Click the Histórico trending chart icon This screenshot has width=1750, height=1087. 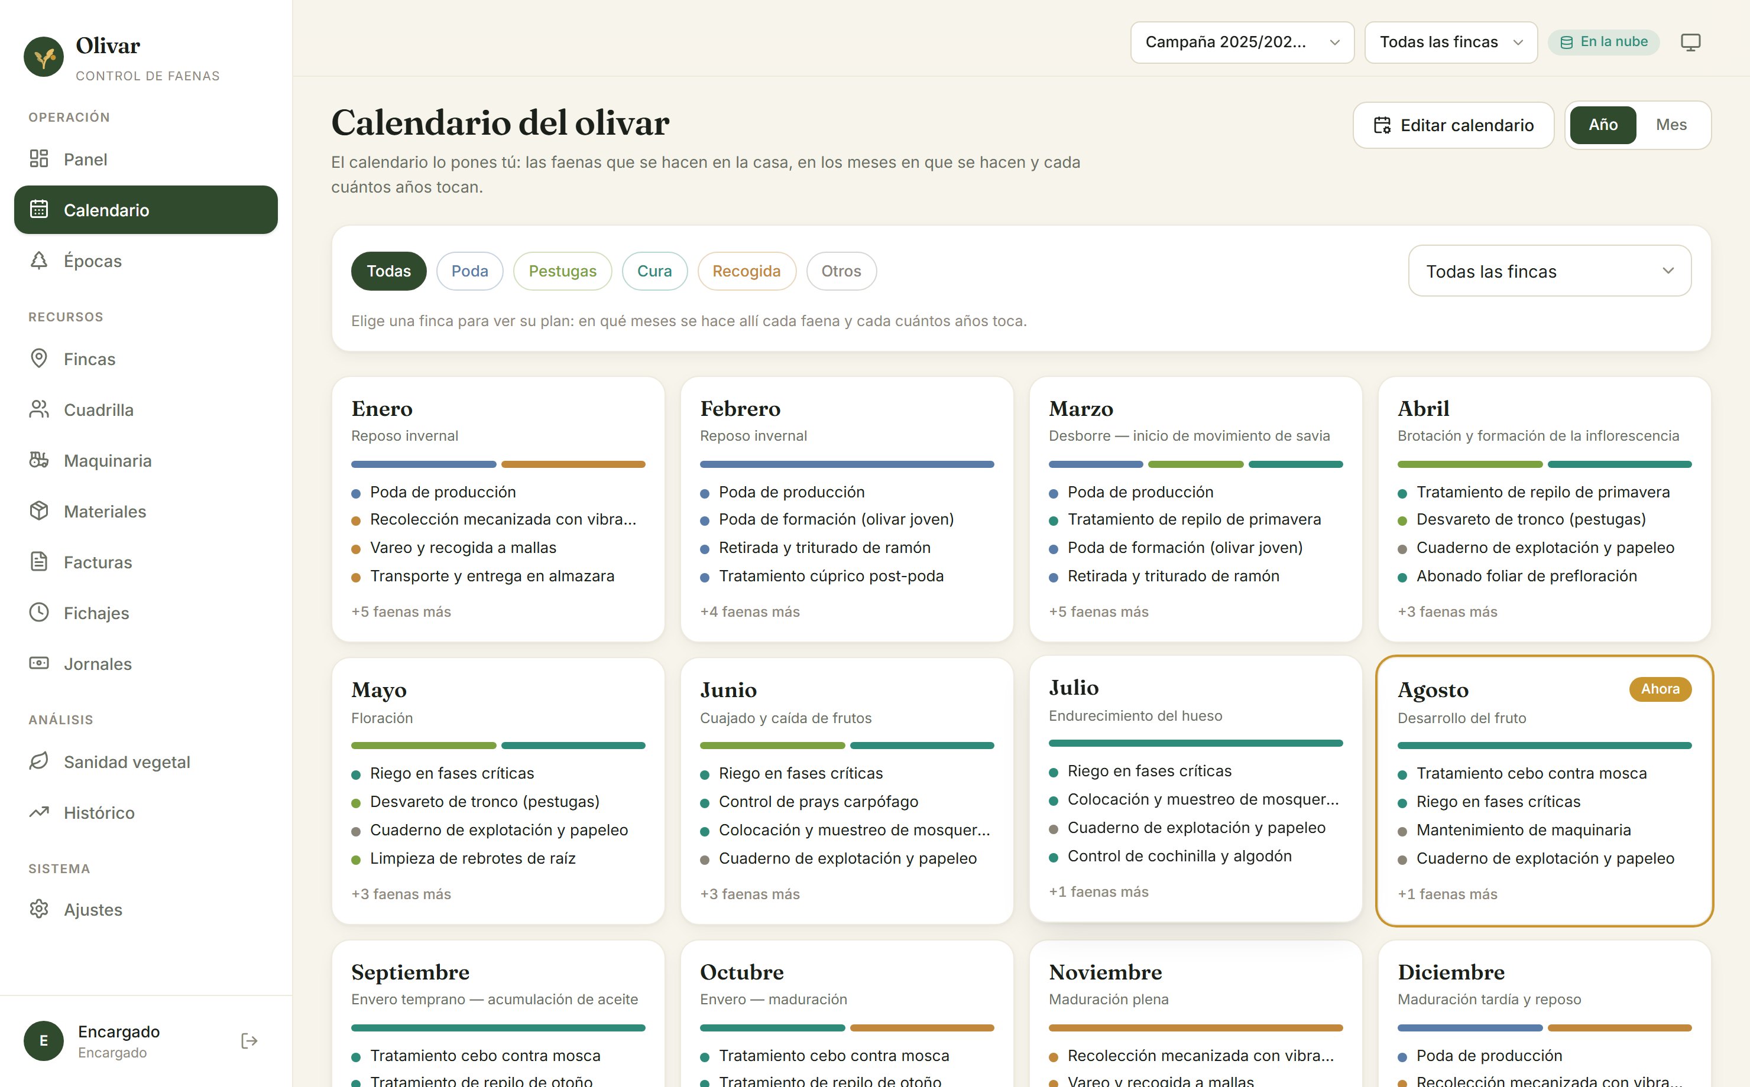pos(39,812)
